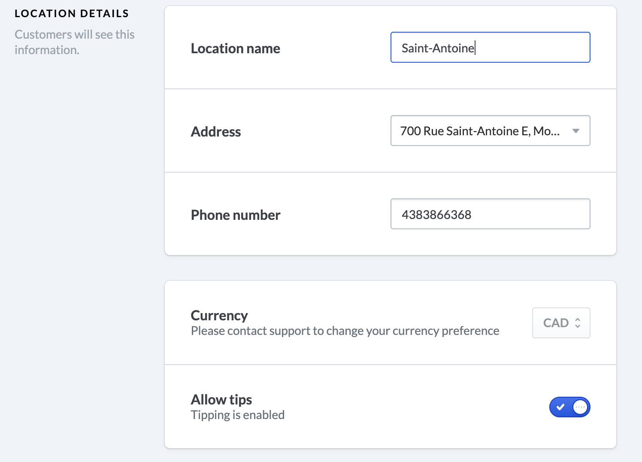The image size is (642, 462).
Task: Click the Address dropdown arrow icon
Action: 576,131
